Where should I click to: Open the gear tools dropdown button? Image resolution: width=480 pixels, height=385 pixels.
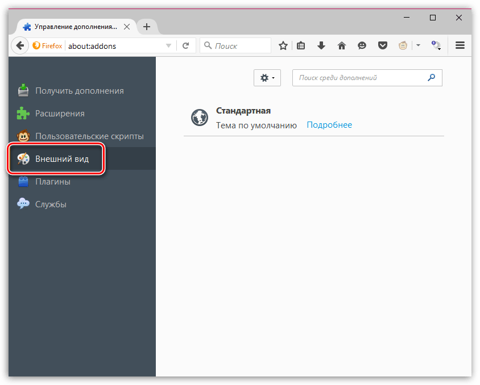click(267, 78)
